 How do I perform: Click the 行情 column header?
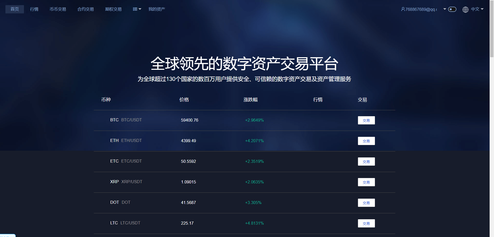(318, 100)
